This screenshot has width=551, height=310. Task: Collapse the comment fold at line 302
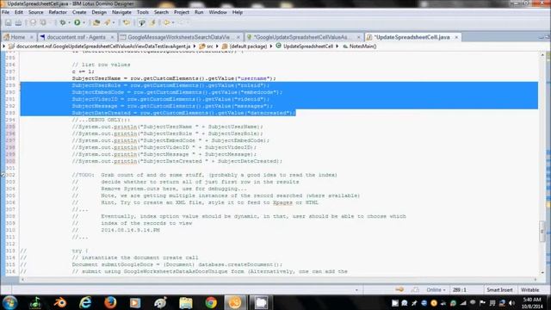point(3,175)
